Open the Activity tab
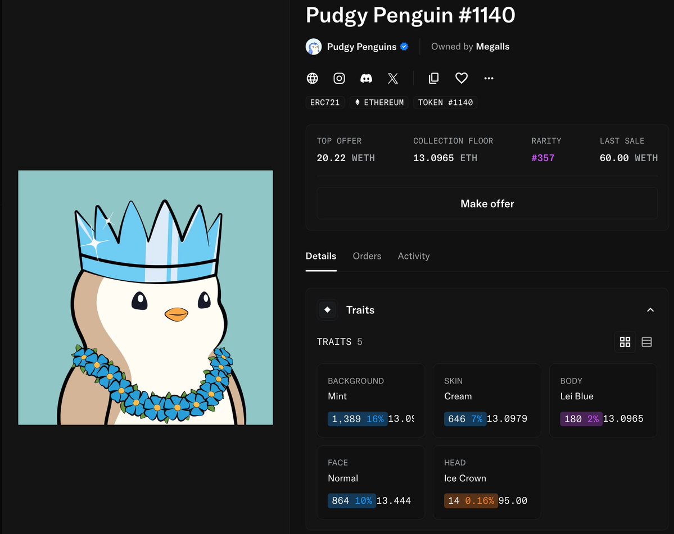The height and width of the screenshot is (534, 674). click(414, 256)
